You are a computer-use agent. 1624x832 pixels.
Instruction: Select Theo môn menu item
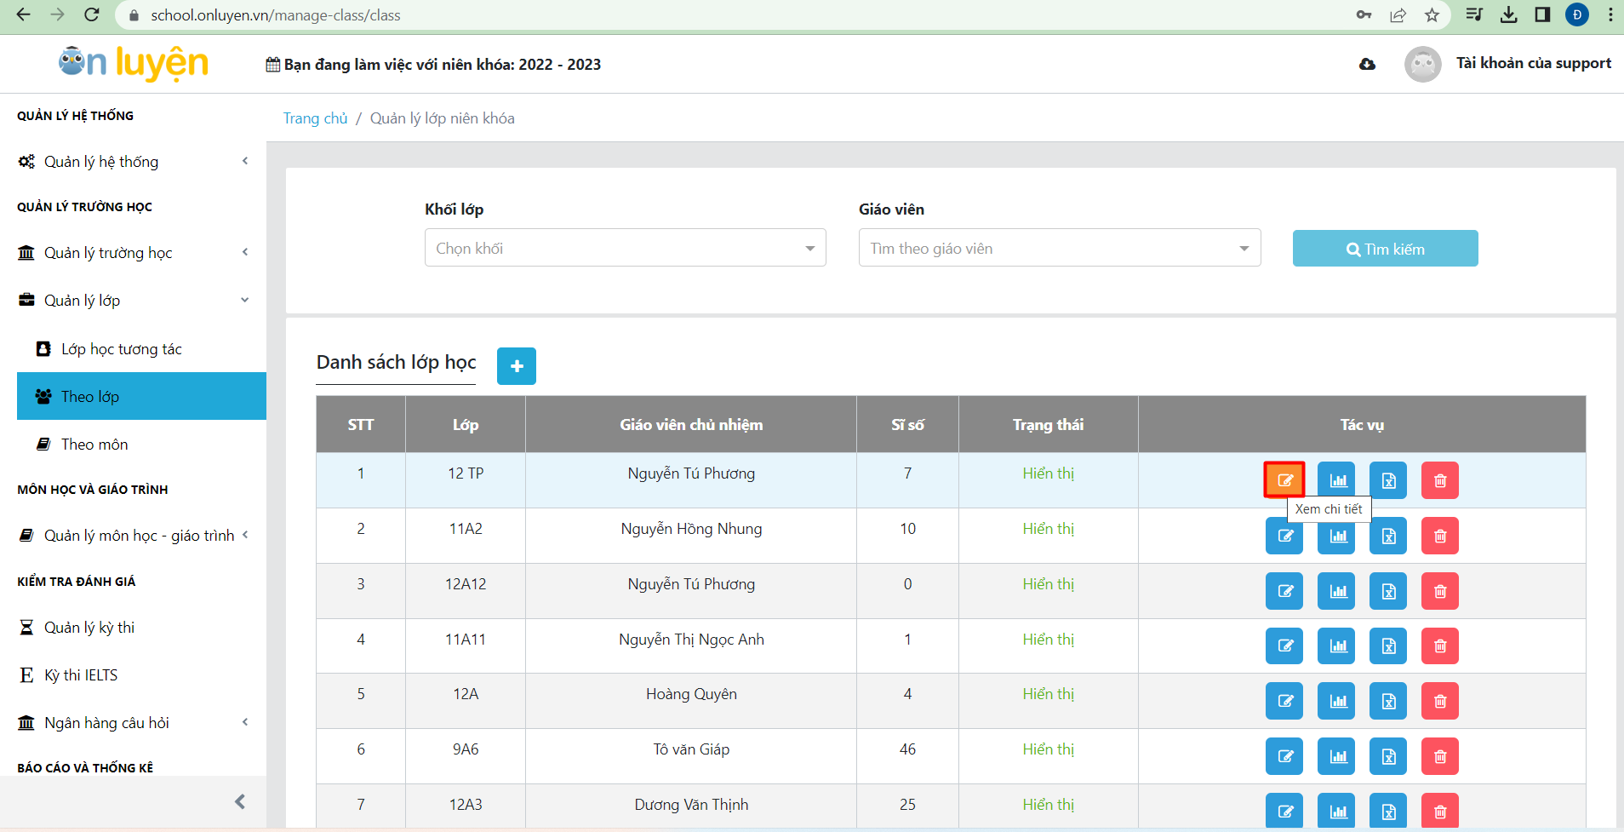[94, 445]
